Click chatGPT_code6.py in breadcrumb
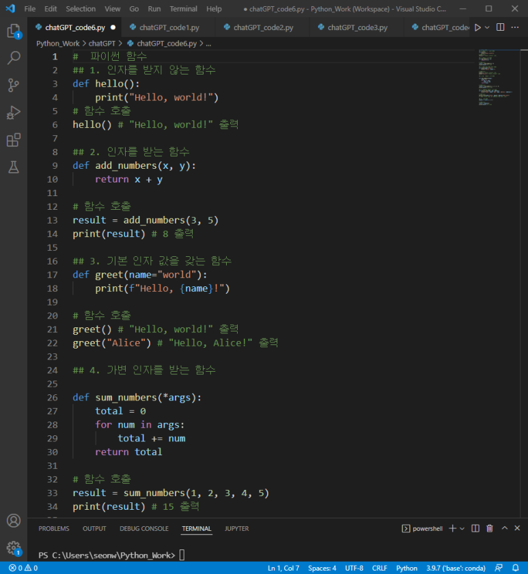 (167, 44)
